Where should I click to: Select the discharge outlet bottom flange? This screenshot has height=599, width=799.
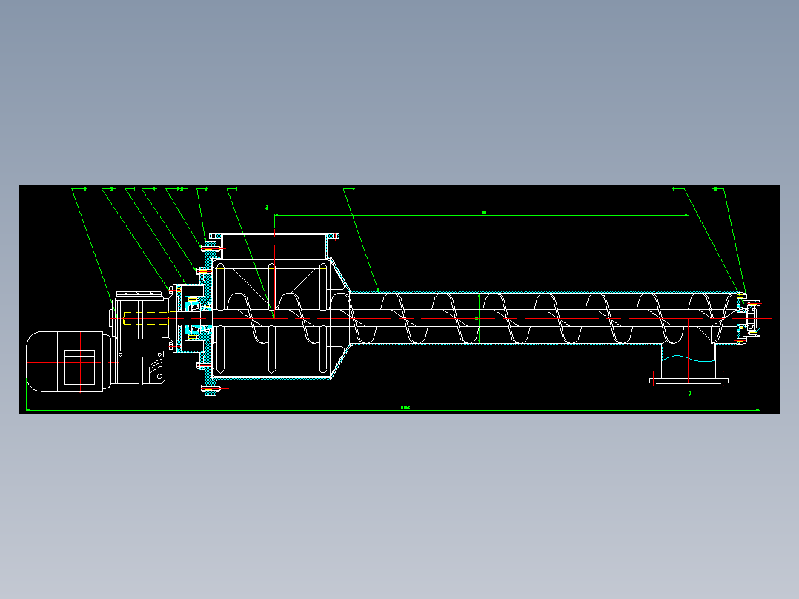(x=689, y=381)
